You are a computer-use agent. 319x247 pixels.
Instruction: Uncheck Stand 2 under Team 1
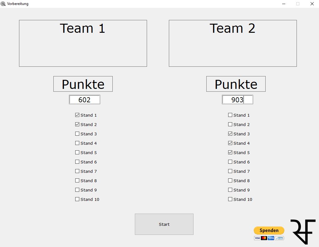(x=77, y=124)
